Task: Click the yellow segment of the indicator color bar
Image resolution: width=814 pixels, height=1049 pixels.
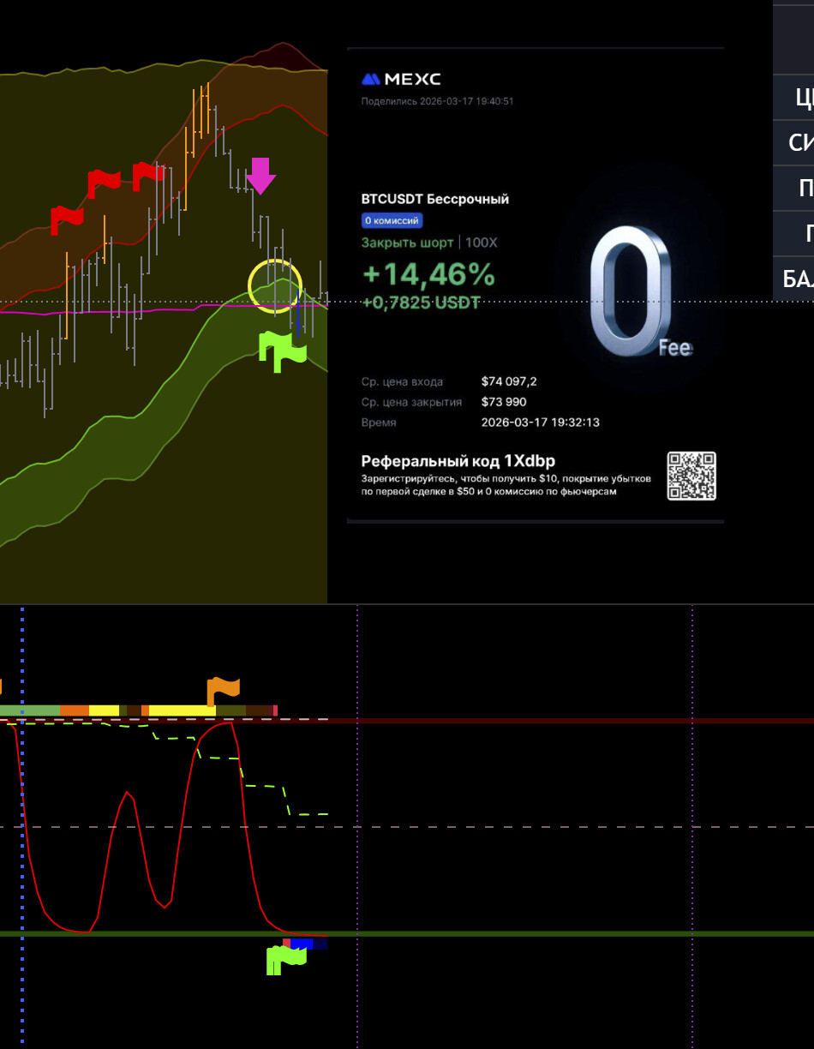Action: [x=182, y=710]
